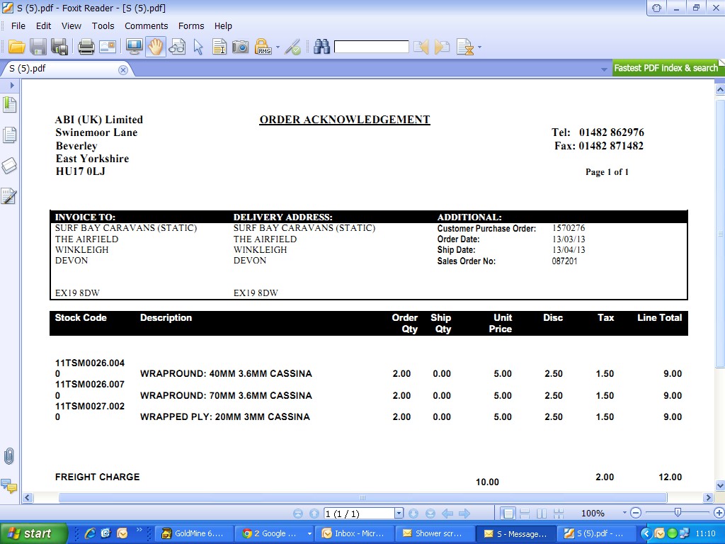Open the Bookmarks panel in sidebar

[9, 106]
